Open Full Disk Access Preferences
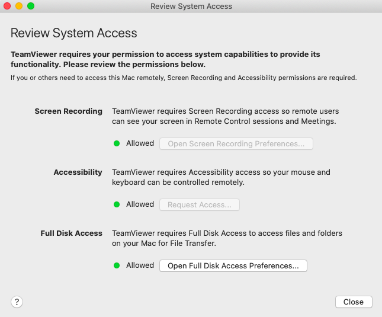The width and height of the screenshot is (382, 317). [233, 265]
